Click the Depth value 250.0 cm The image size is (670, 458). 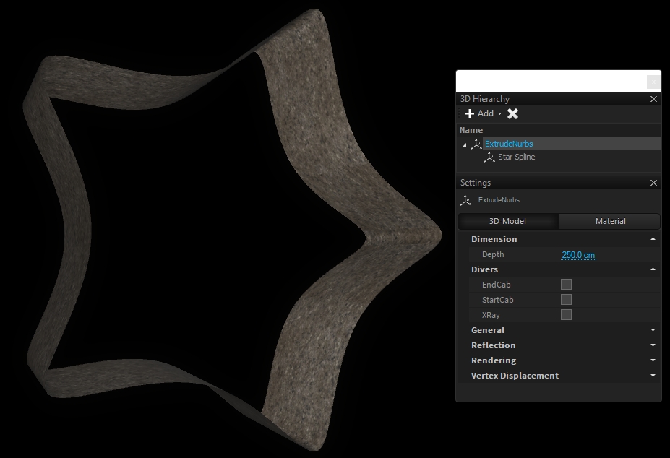[578, 254]
